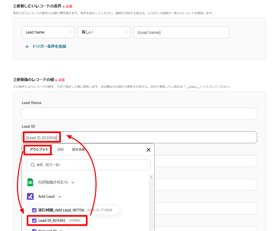Click the scroll-up arrow in the output list
277x231 pixels.
tap(151, 177)
